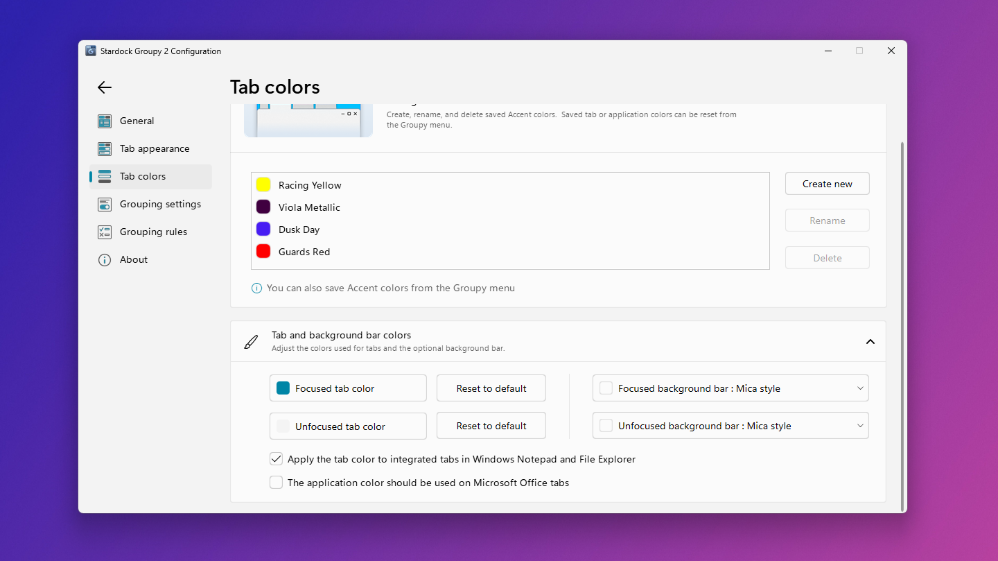Uncheck Apply tab color to integrated tabs
The height and width of the screenshot is (561, 998).
276,459
